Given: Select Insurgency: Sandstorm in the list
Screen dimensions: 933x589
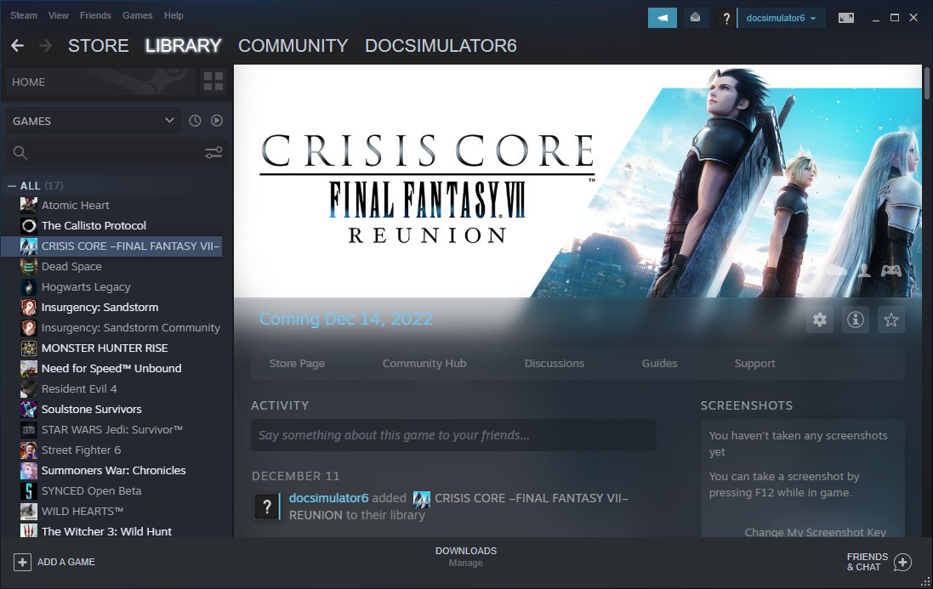Looking at the screenshot, I should pyautogui.click(x=100, y=308).
